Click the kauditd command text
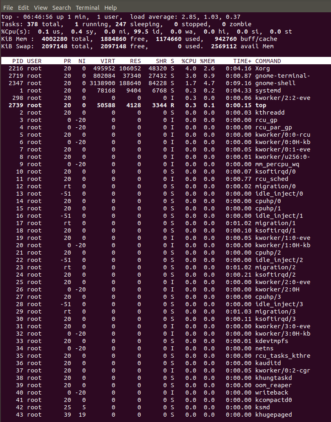 [268, 363]
